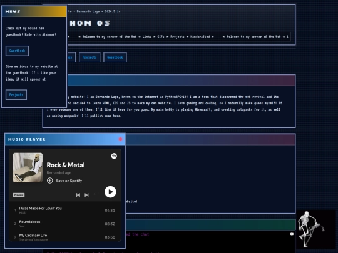Click the Bernardo Lage artist name
This screenshot has height=253, width=338.
[59, 173]
